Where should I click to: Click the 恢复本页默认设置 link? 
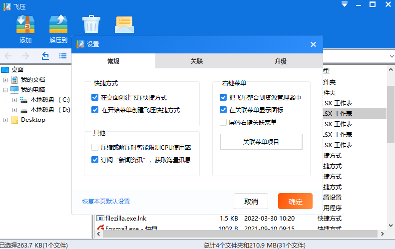(x=106, y=202)
